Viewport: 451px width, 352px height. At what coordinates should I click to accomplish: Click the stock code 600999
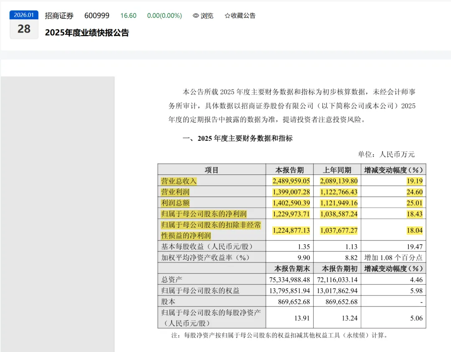tap(97, 16)
